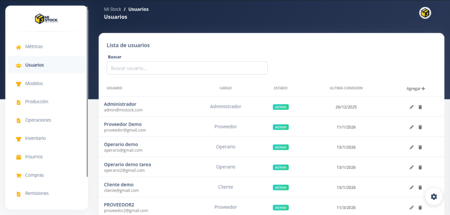Image resolution: width=450 pixels, height=215 pixels.
Task: Click the edit pencil for Administrador user
Action: [x=411, y=107]
